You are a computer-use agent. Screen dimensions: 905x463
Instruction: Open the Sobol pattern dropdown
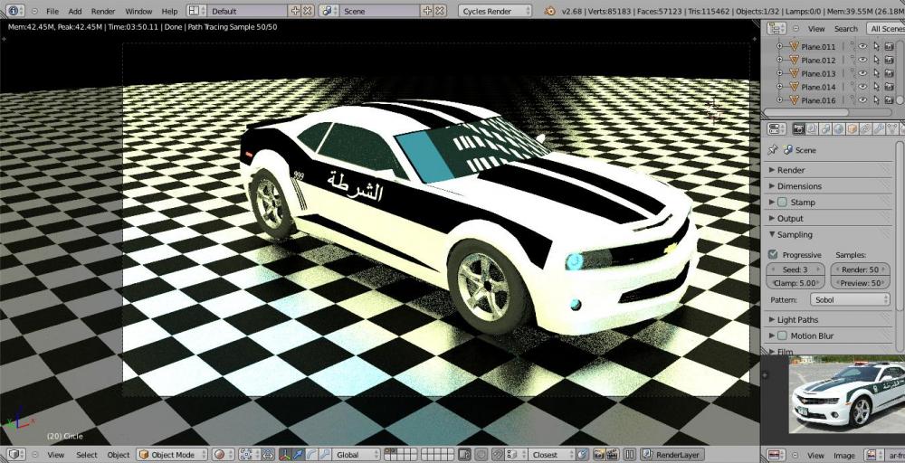(x=850, y=300)
